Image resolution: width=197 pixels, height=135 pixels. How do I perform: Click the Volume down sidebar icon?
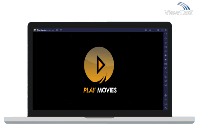tap(166, 43)
